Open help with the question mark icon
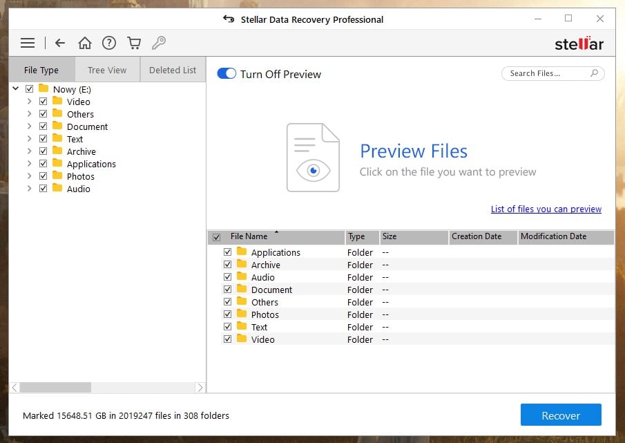The height and width of the screenshot is (443, 625). coord(109,43)
